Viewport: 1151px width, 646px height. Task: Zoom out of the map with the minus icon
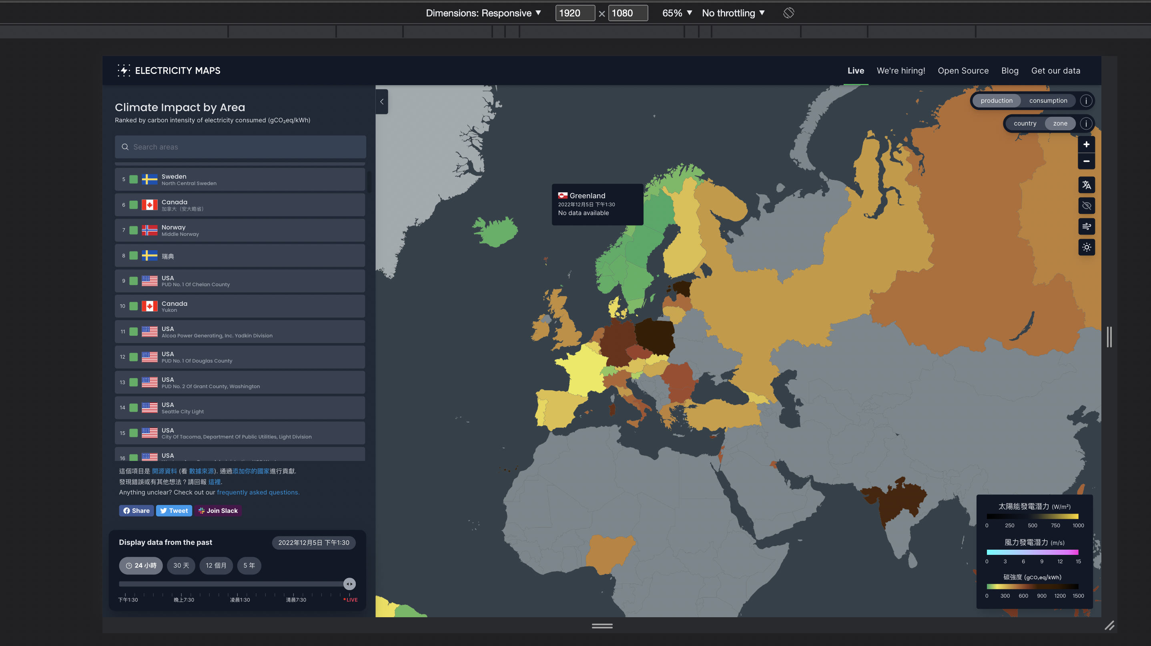click(x=1087, y=161)
